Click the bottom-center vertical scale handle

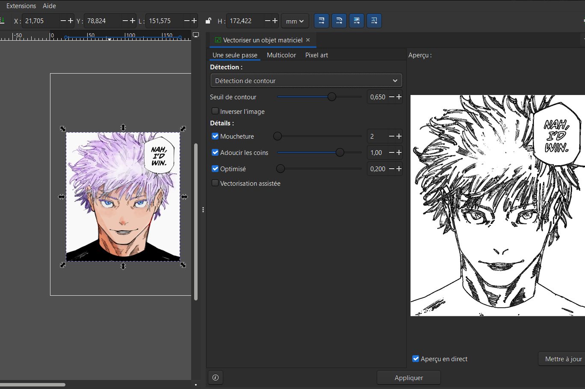[123, 266]
